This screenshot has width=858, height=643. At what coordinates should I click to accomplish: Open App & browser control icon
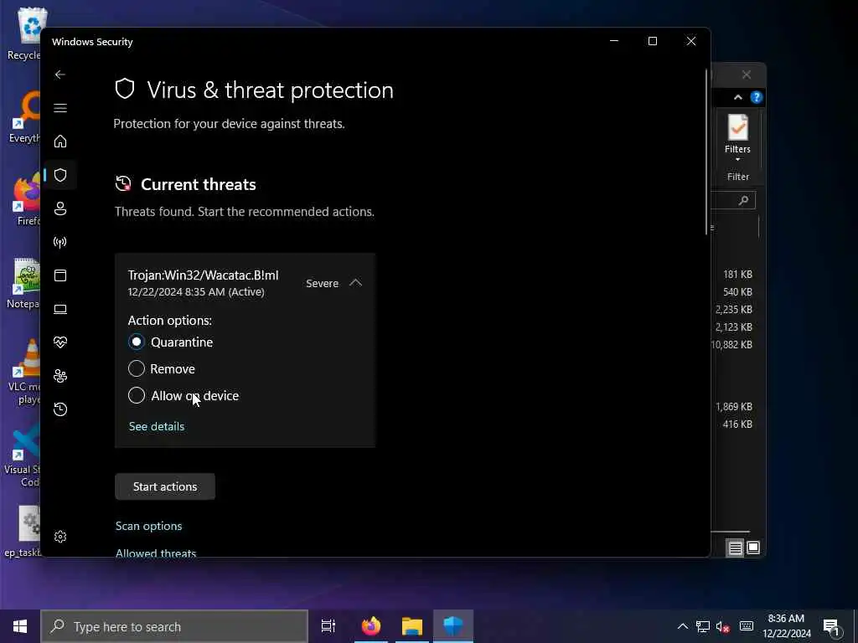pos(60,275)
